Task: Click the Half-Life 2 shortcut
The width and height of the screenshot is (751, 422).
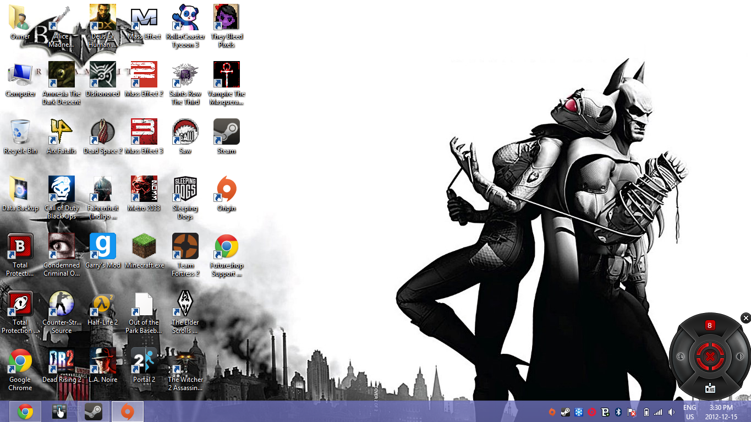Action: (103, 309)
